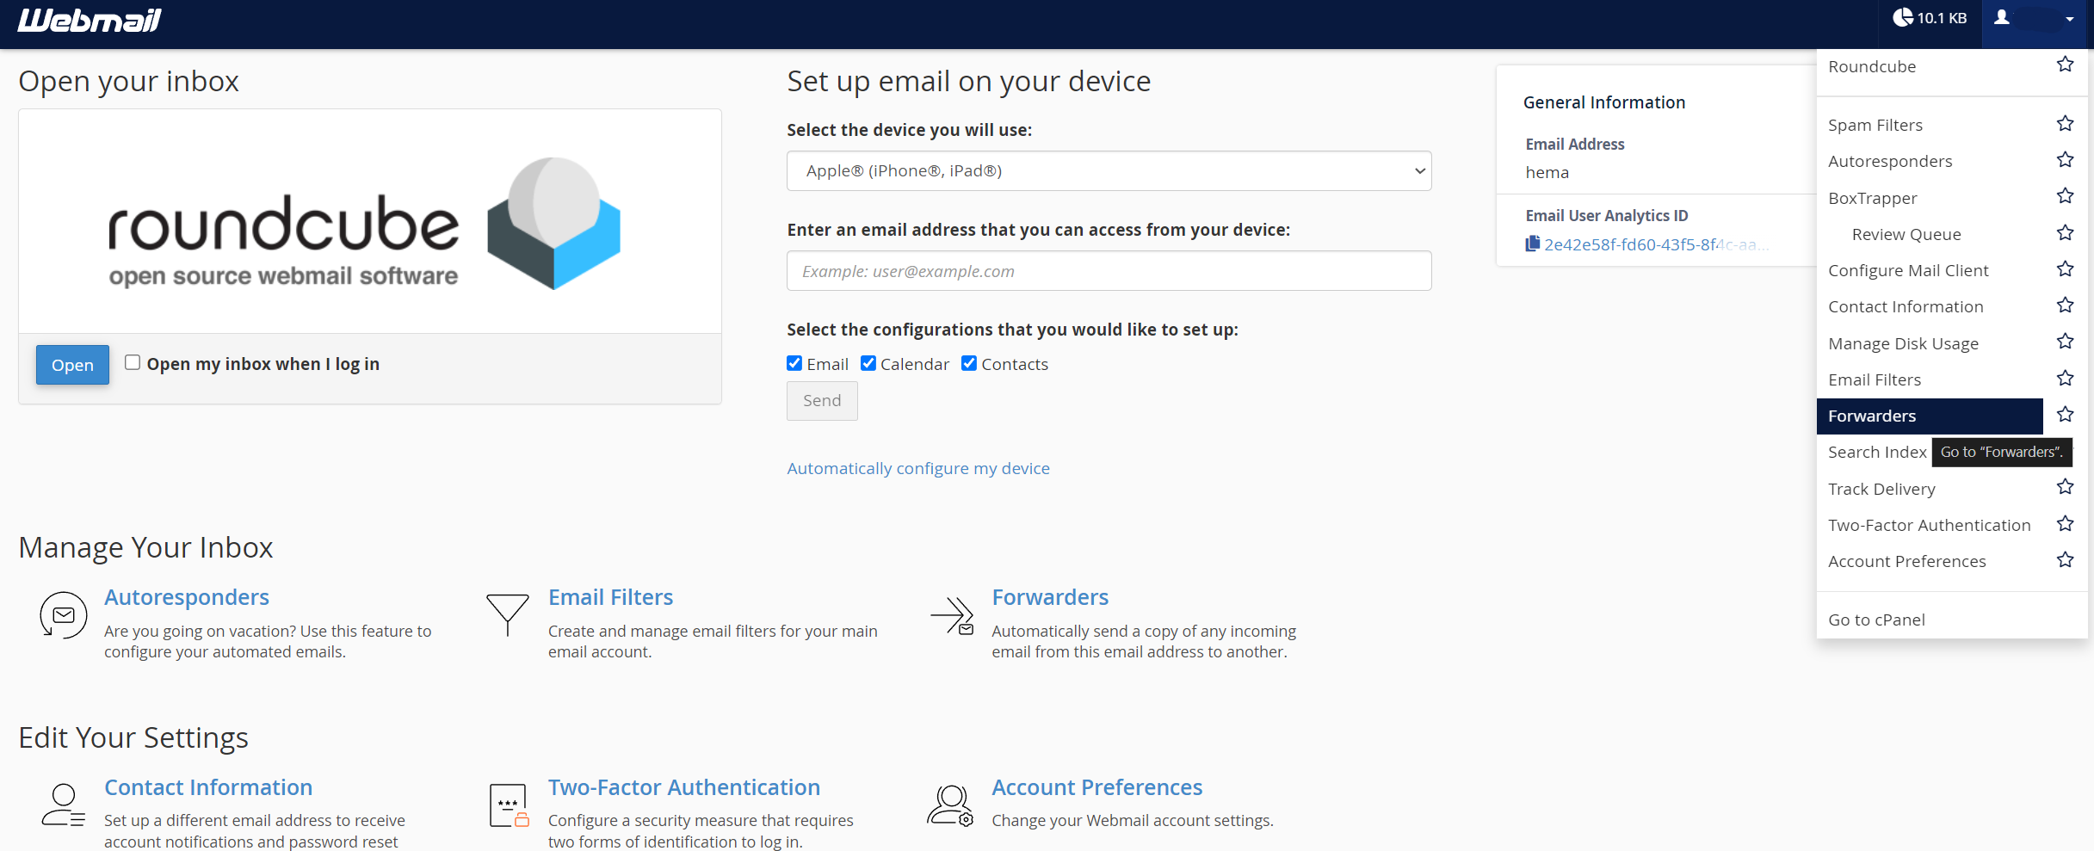Click the Contact Information person icon
The width and height of the screenshot is (2094, 851).
point(64,805)
